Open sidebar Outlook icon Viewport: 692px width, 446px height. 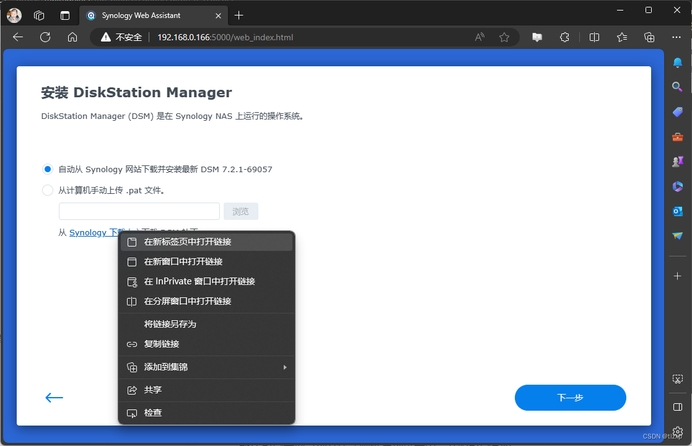677,211
